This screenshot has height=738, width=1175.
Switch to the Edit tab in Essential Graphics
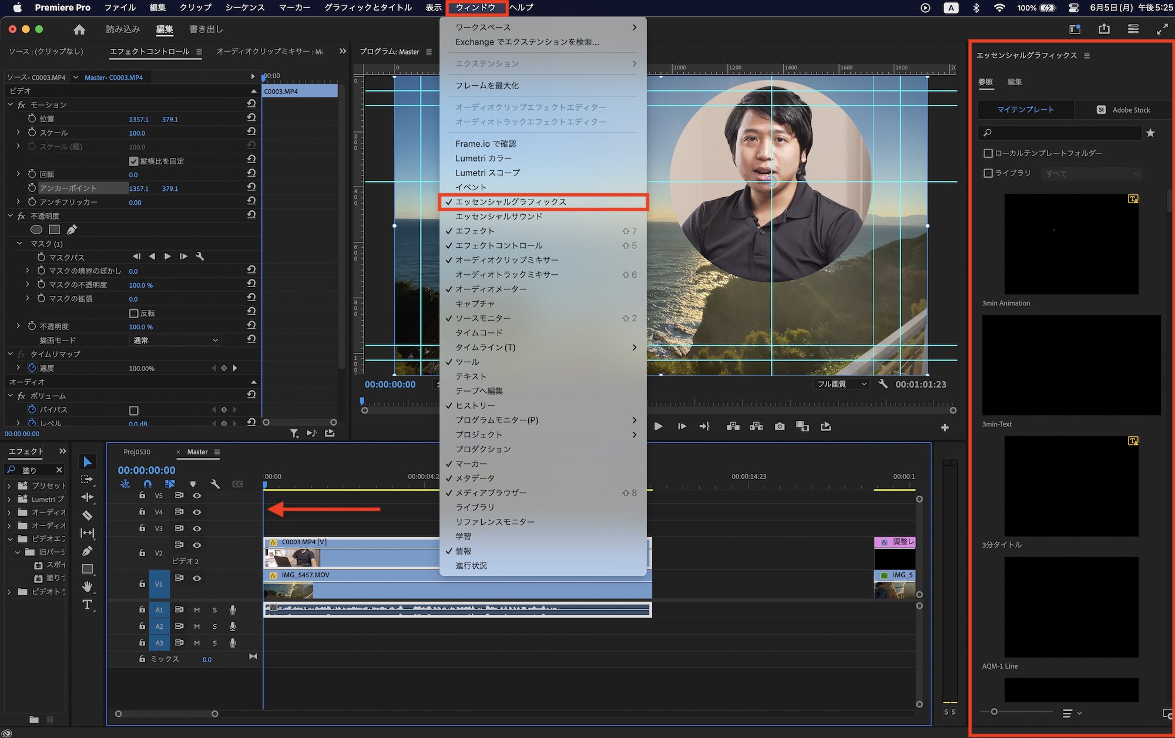1015,82
